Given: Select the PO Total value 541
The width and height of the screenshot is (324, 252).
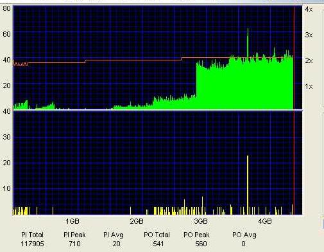Looking at the screenshot, I should point(158,244).
